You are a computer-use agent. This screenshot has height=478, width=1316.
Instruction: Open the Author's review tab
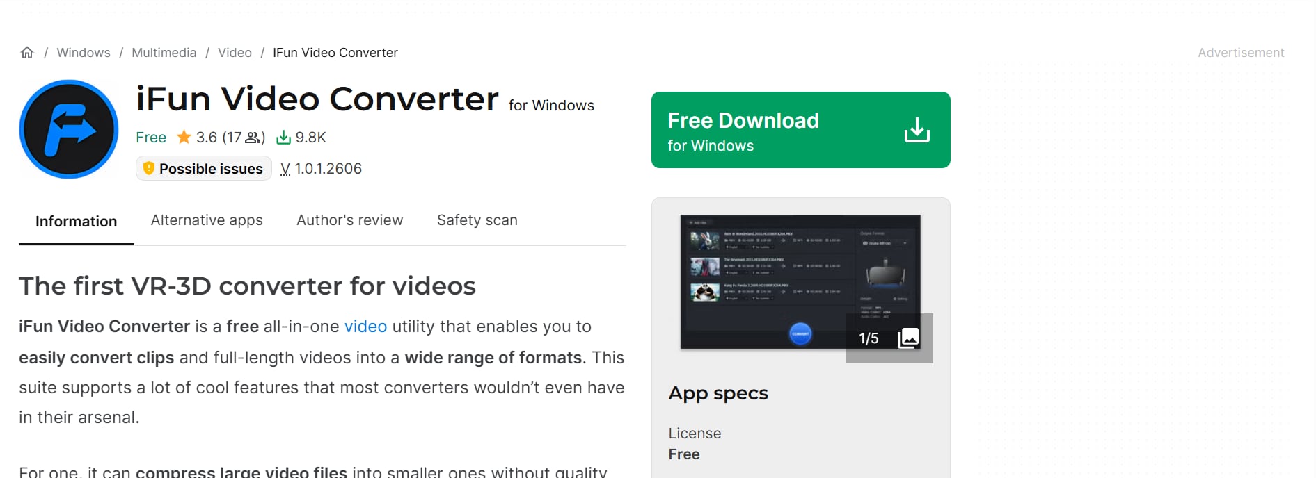coord(350,220)
